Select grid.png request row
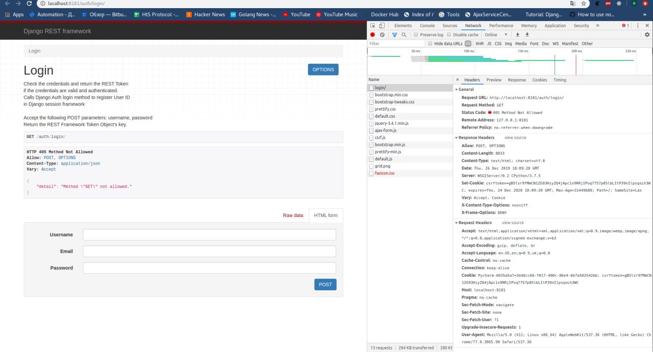Screen dimensions: 653x352 410,166
